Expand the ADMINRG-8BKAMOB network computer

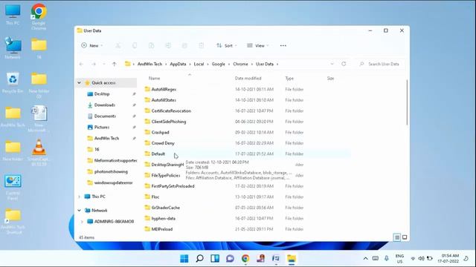tap(82, 222)
